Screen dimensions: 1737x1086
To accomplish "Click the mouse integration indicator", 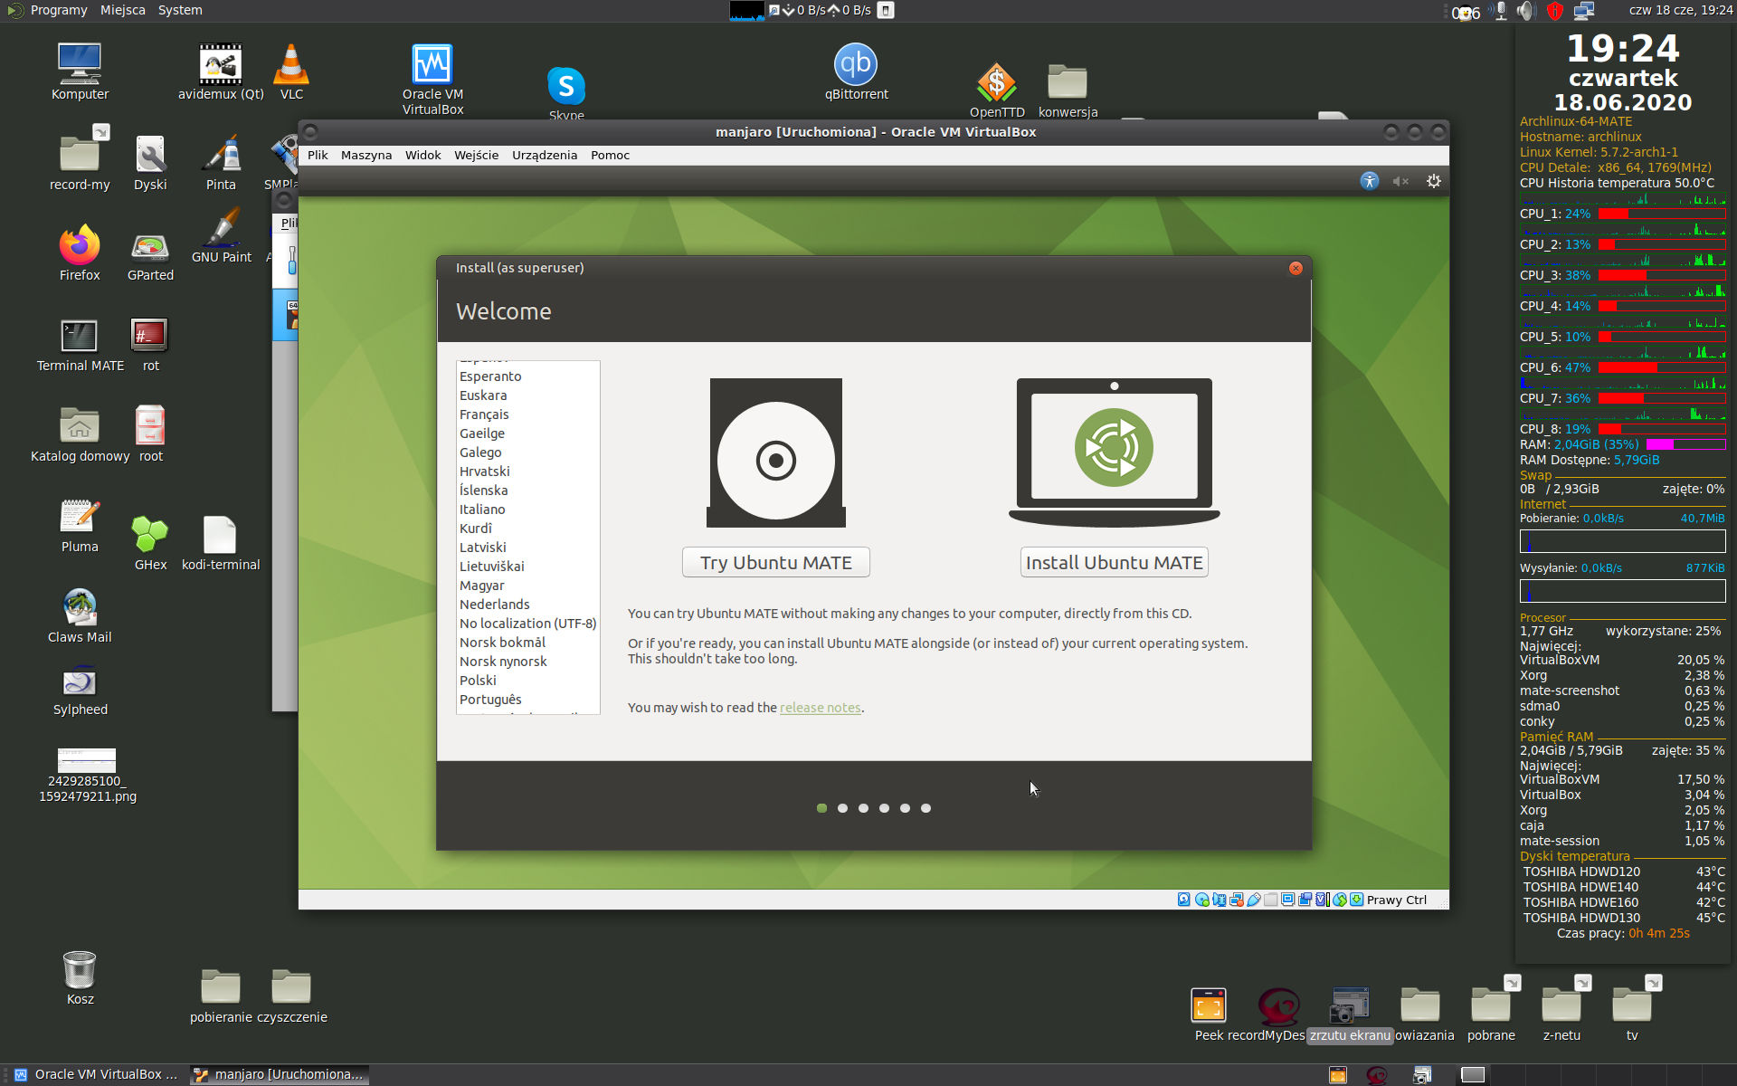I will tap(1340, 899).
